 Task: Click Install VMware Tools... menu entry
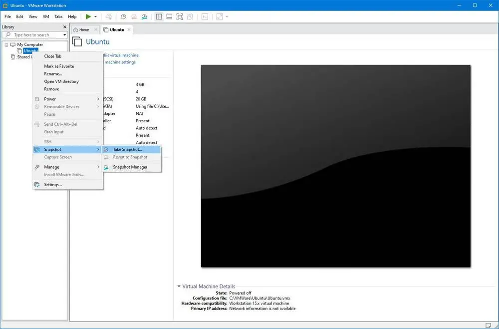point(68,175)
